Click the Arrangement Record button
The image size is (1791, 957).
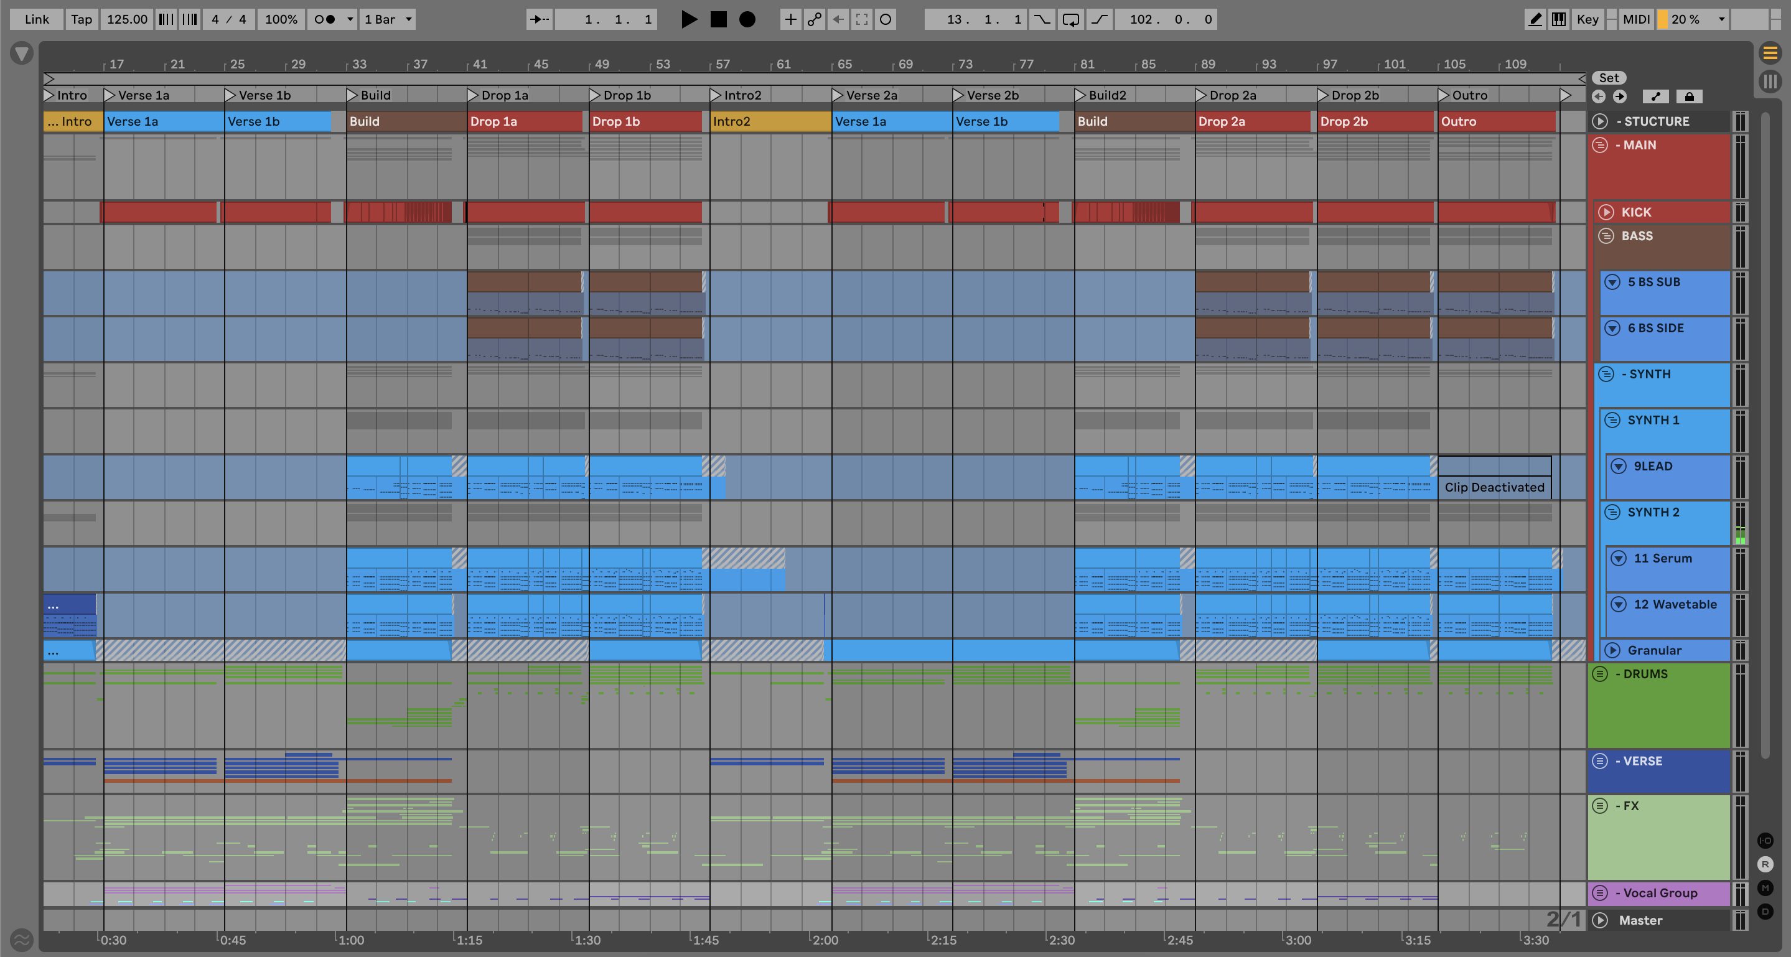tap(747, 19)
